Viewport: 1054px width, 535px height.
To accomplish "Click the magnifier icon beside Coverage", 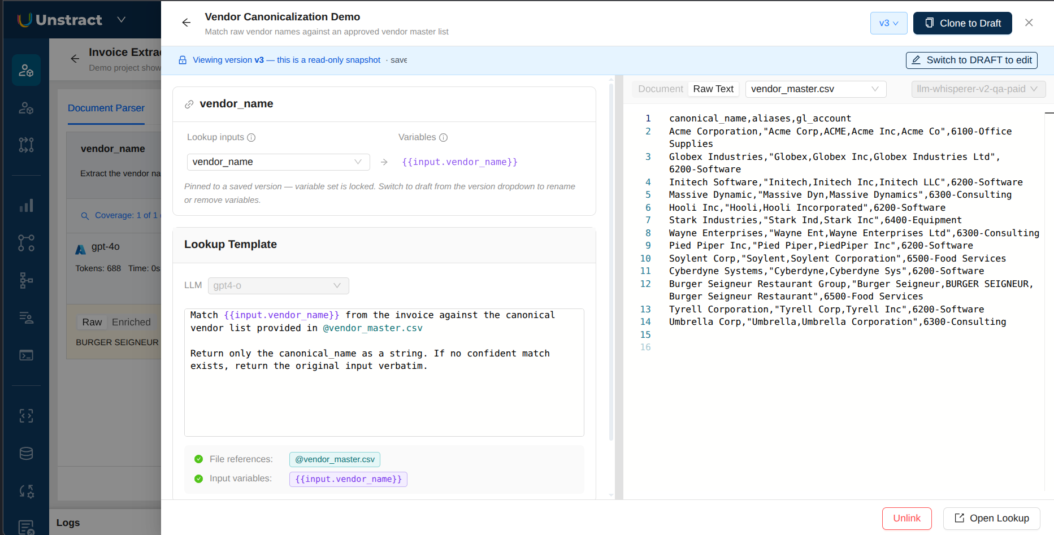I will pos(85,216).
